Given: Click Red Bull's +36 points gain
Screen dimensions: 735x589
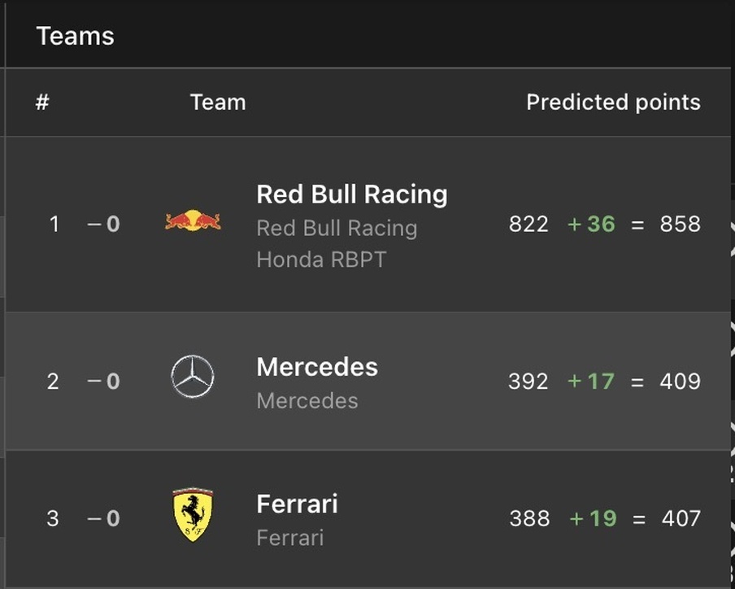Looking at the screenshot, I should coord(591,225).
